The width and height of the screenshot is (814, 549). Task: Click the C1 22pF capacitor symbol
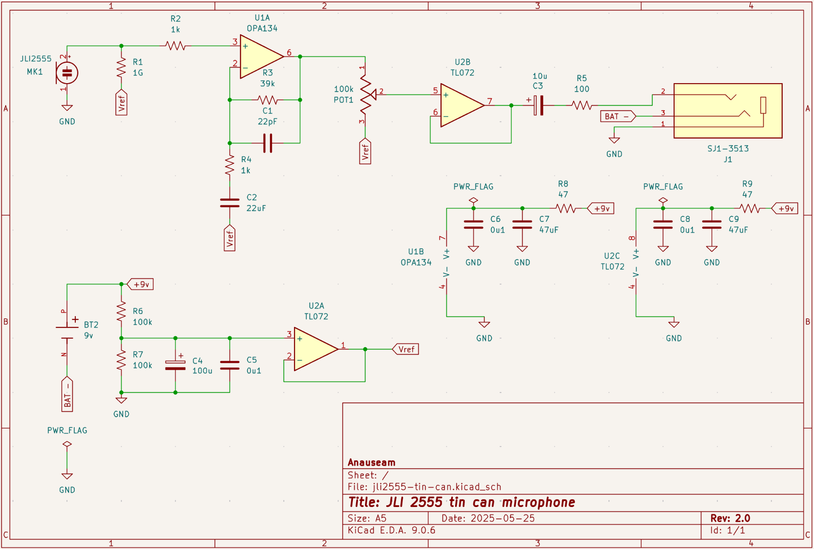point(268,143)
